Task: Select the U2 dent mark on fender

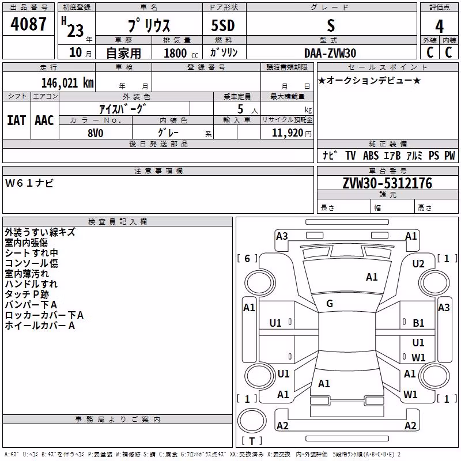Action: coord(418,264)
